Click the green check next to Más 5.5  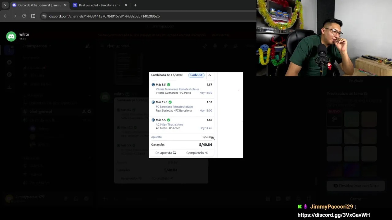click(168, 120)
